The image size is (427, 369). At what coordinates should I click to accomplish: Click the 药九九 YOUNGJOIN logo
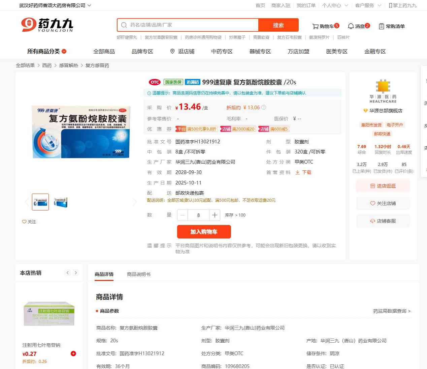47,25
